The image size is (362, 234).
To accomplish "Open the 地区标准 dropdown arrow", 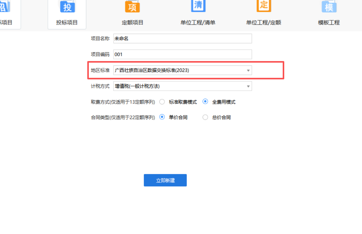I will pyautogui.click(x=248, y=70).
